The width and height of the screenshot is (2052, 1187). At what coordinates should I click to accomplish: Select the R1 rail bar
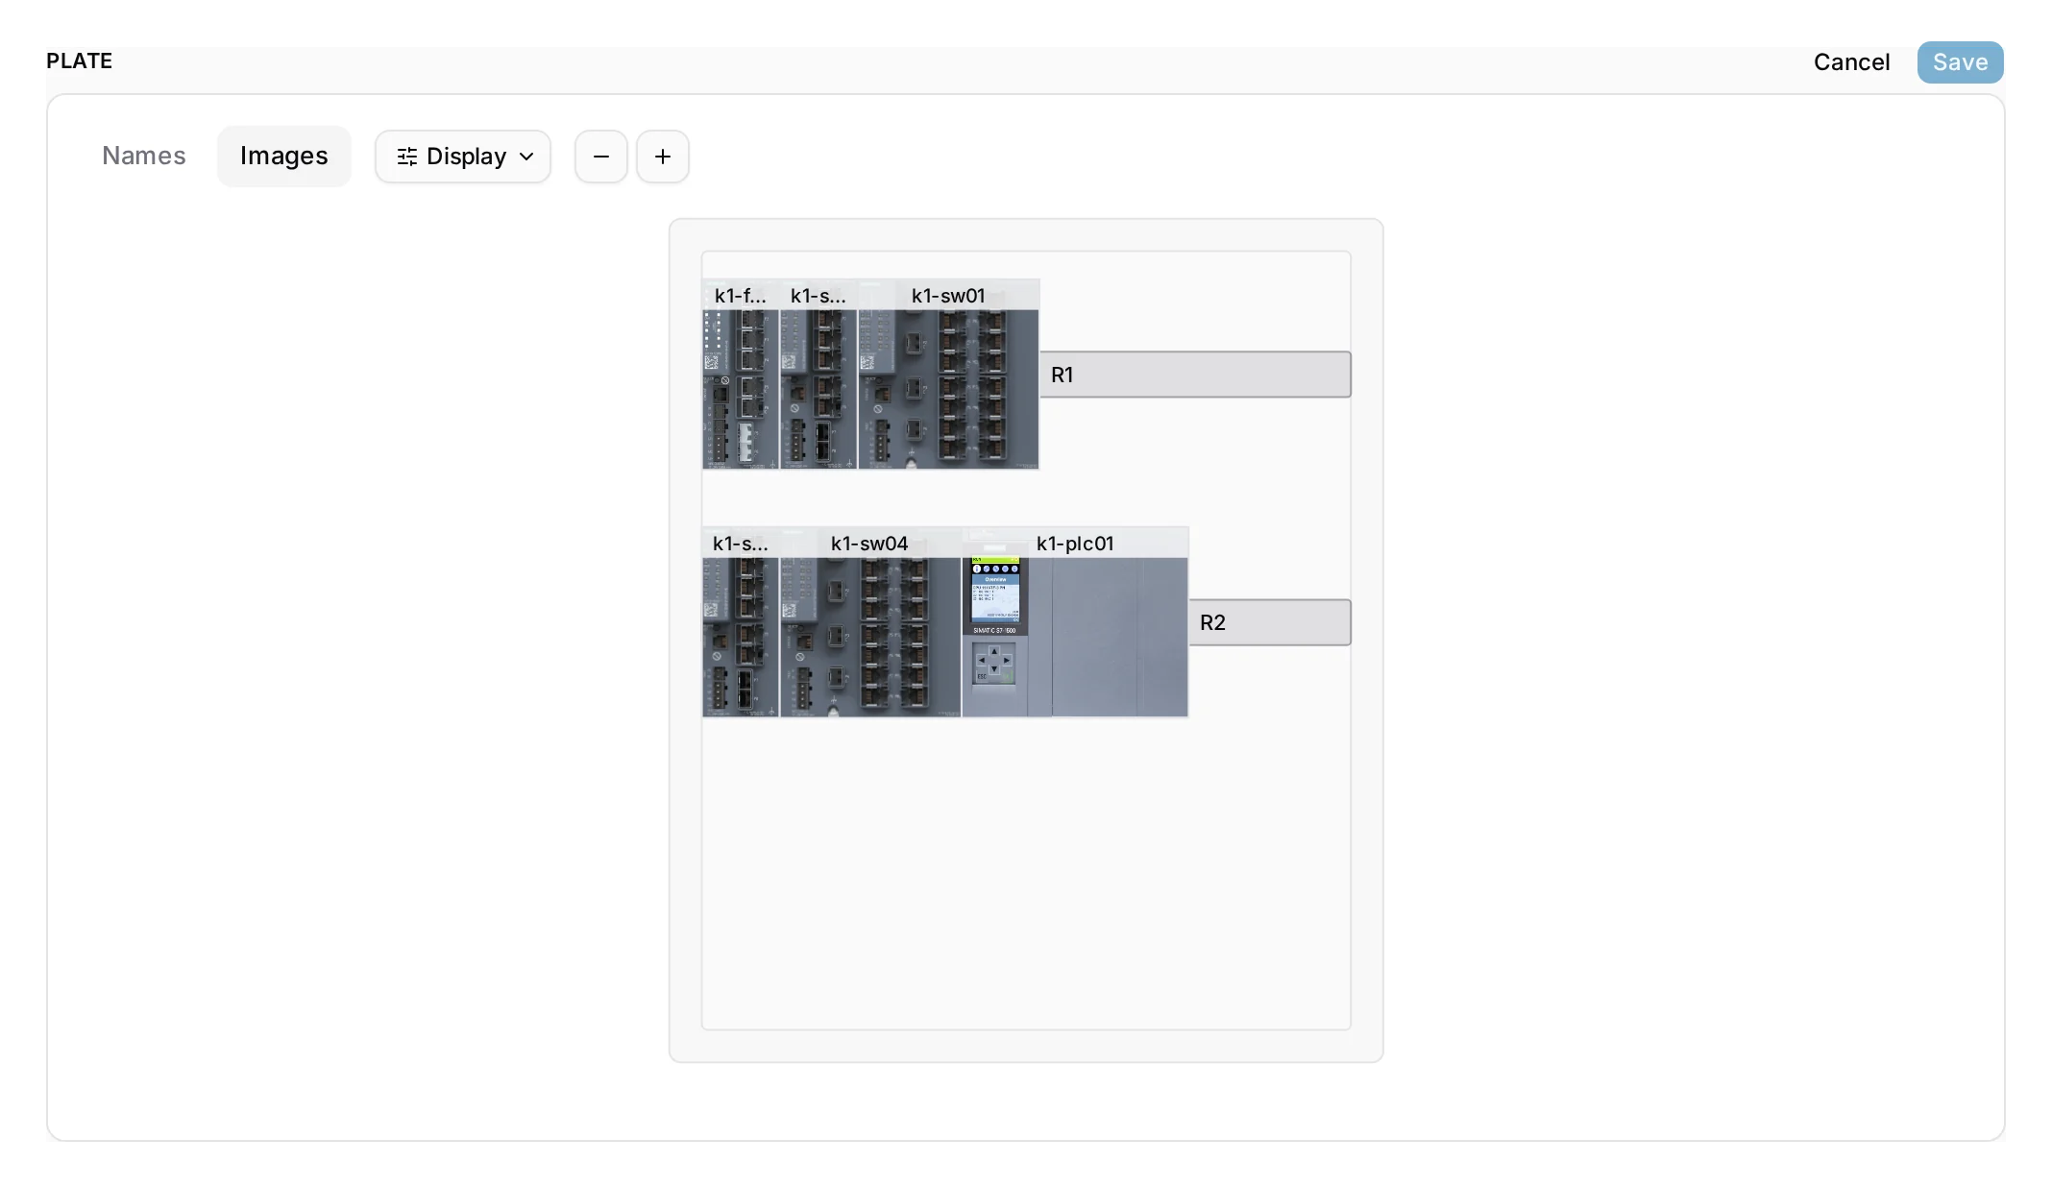tap(1195, 375)
